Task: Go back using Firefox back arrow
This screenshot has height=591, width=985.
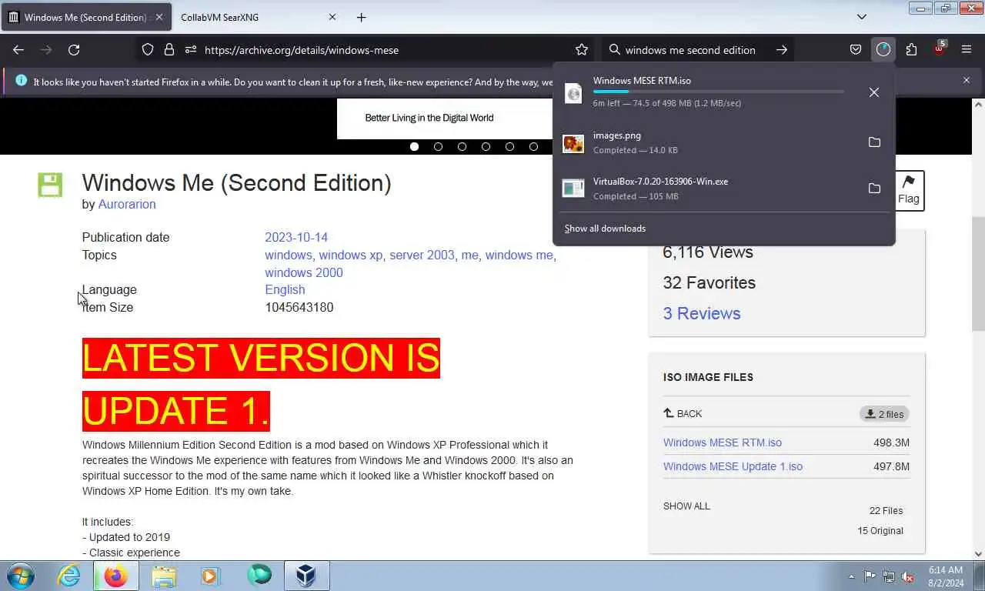Action: tap(18, 50)
